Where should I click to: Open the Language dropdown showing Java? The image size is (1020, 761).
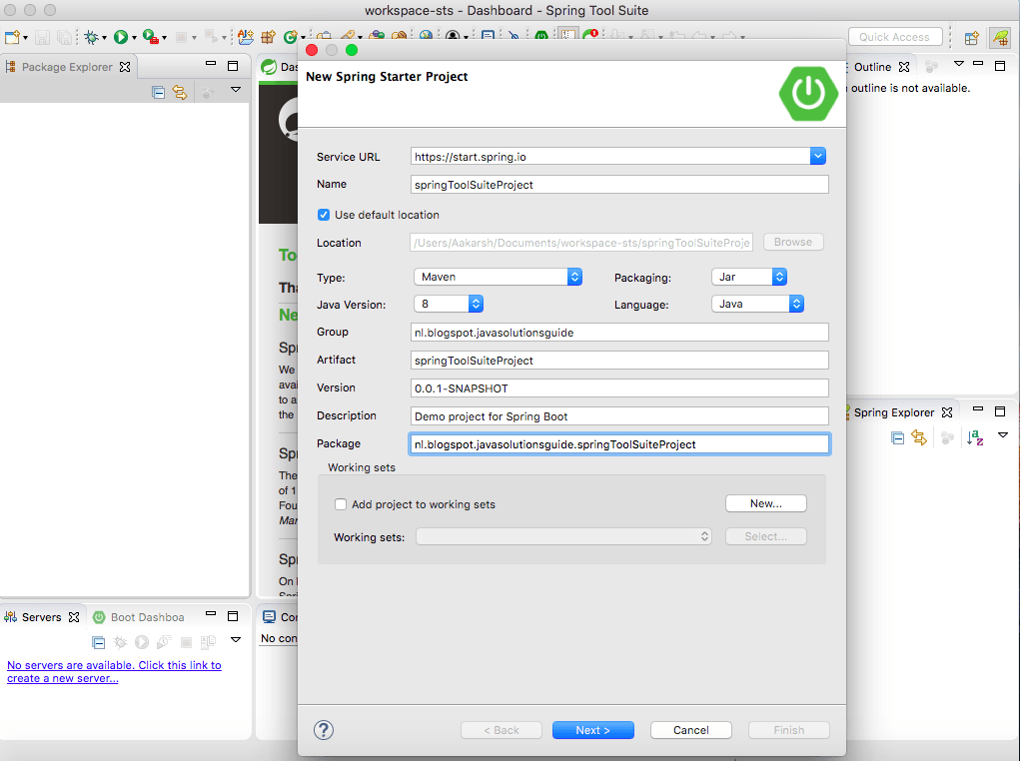[758, 304]
